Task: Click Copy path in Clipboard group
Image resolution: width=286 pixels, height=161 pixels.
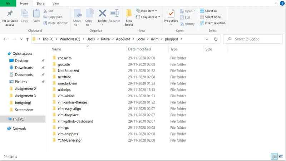Action: (x=53, y=17)
